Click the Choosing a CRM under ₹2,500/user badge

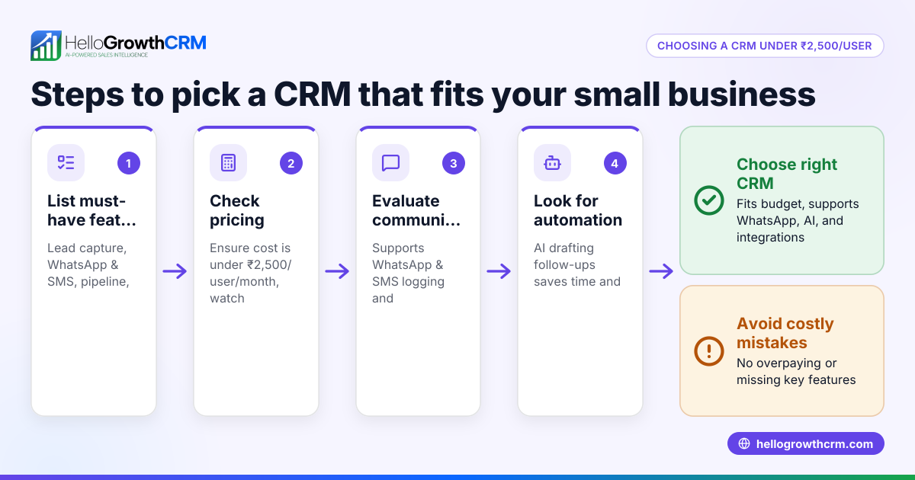pyautogui.click(x=765, y=46)
